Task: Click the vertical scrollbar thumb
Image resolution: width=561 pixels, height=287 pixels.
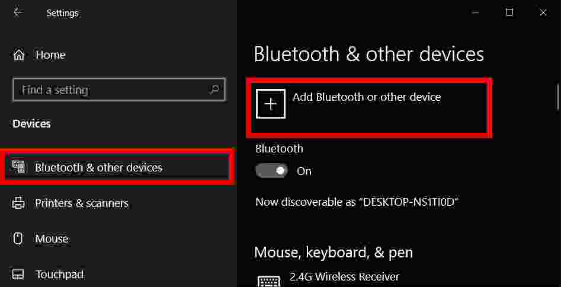Action: [558, 95]
